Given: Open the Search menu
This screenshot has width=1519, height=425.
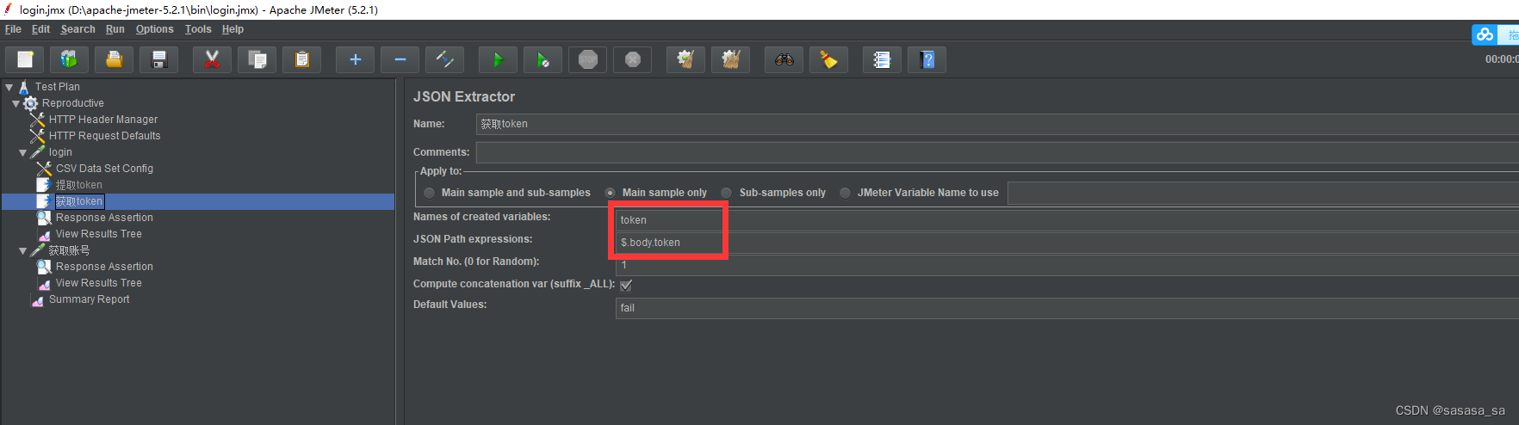Looking at the screenshot, I should (x=77, y=29).
